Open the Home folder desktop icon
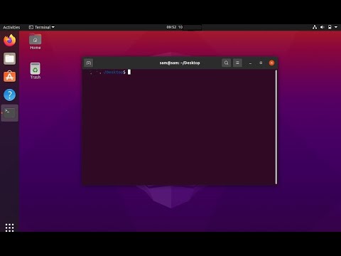 click(x=36, y=42)
